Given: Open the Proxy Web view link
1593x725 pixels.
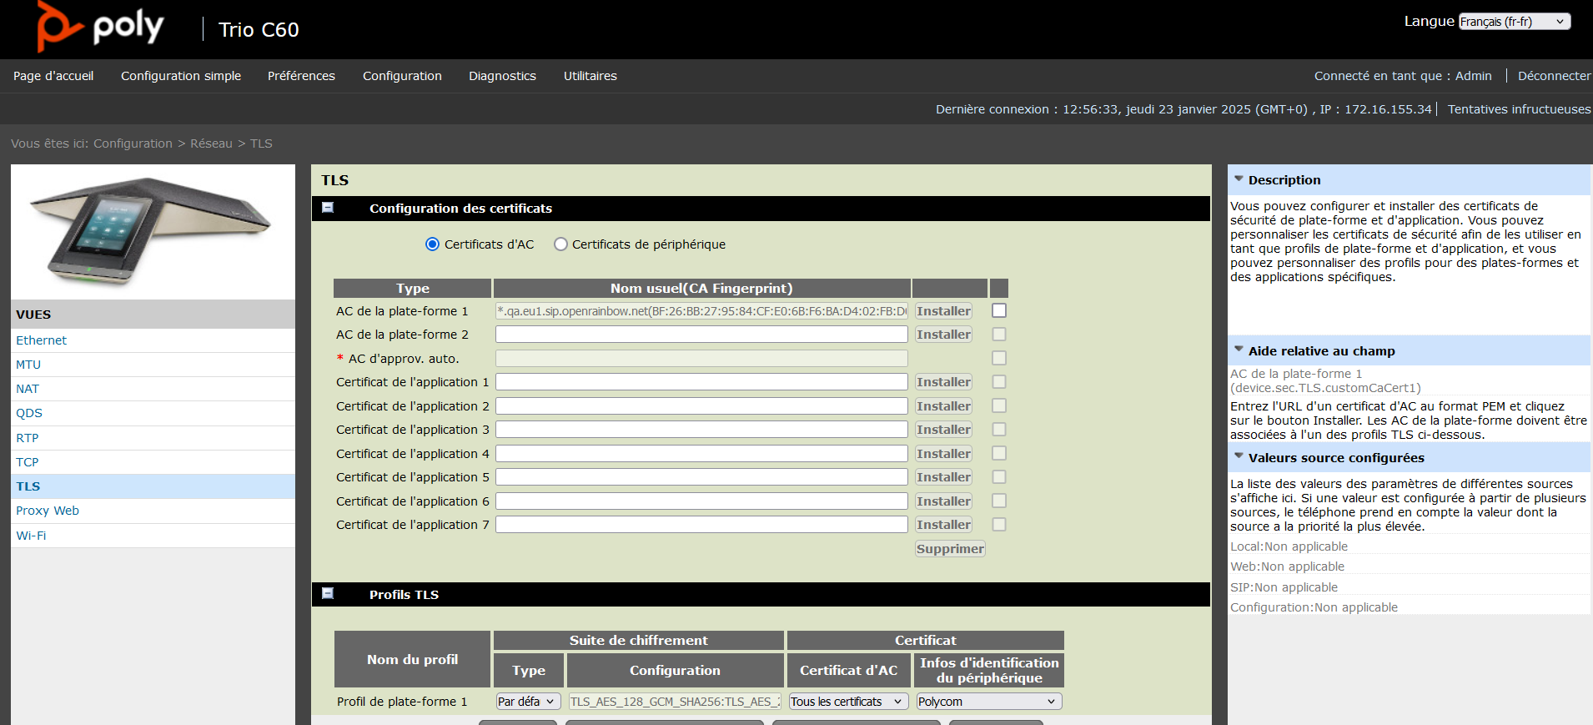Looking at the screenshot, I should click(48, 511).
